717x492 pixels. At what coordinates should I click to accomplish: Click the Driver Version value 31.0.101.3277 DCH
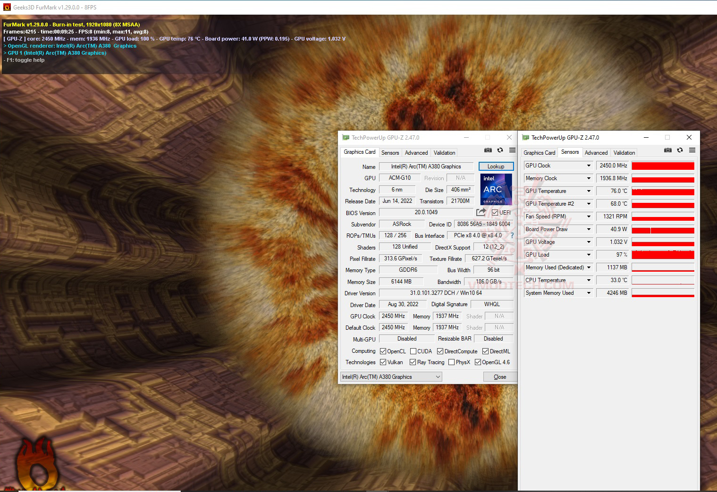(446, 293)
